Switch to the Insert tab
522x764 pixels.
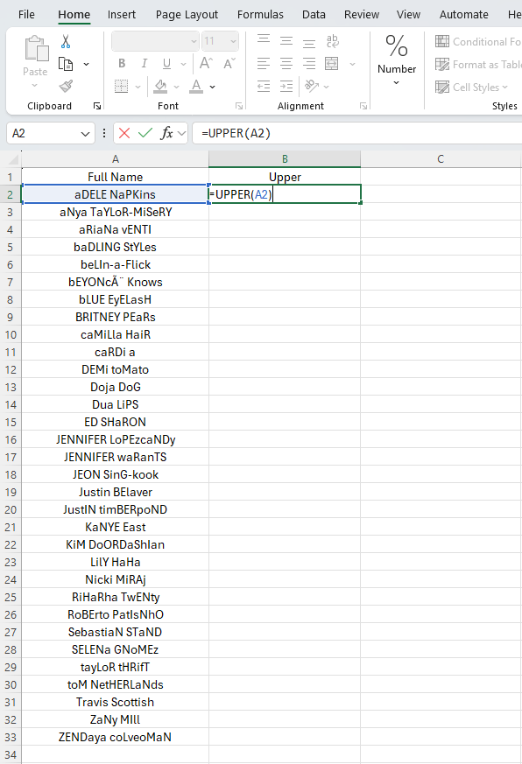122,15
